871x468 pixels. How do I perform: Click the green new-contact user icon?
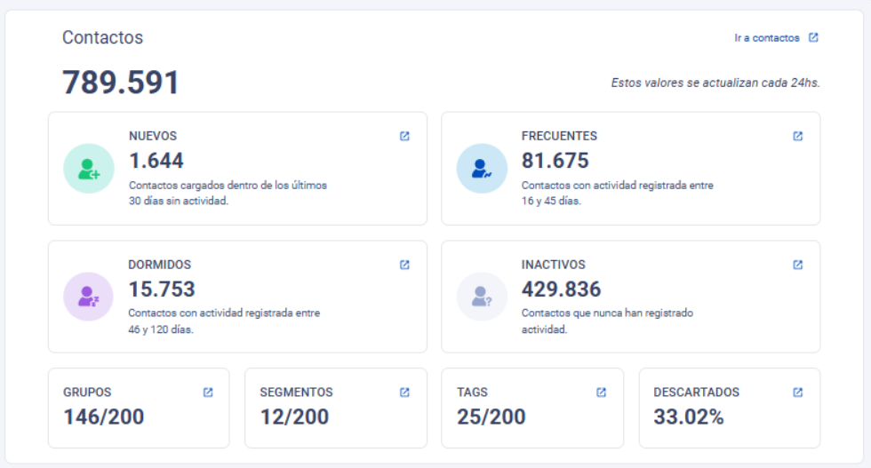89,169
